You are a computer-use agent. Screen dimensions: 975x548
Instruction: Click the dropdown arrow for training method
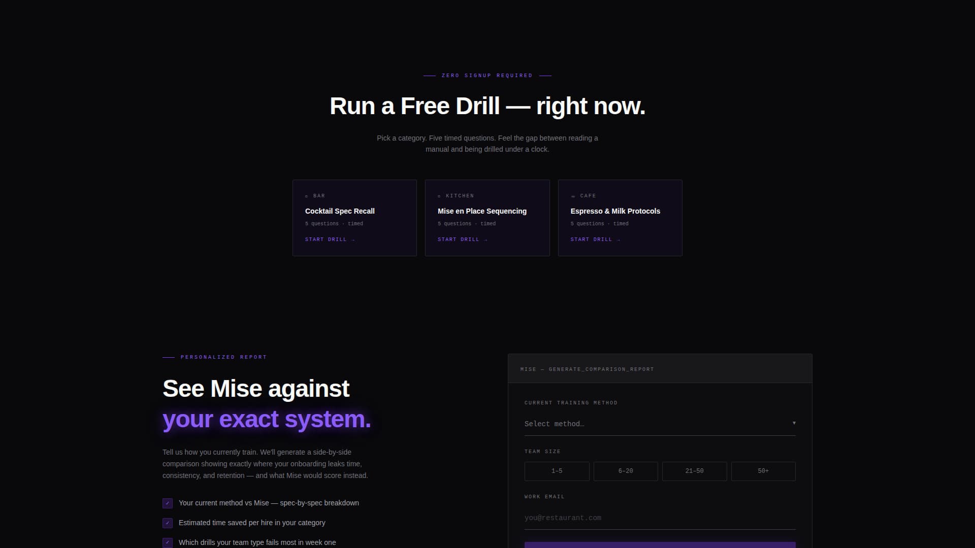point(794,423)
